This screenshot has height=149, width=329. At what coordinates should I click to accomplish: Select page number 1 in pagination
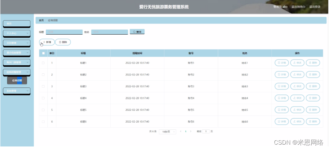[186, 131]
